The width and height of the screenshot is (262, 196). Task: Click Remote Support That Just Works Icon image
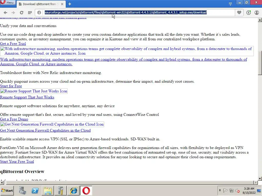coord(34,91)
